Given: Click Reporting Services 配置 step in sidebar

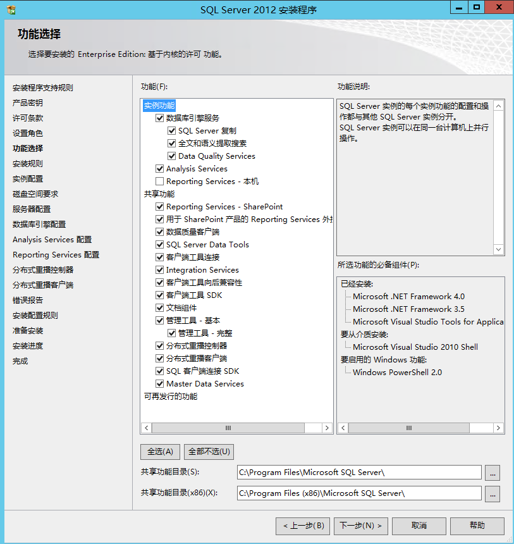Looking at the screenshot, I should (56, 255).
